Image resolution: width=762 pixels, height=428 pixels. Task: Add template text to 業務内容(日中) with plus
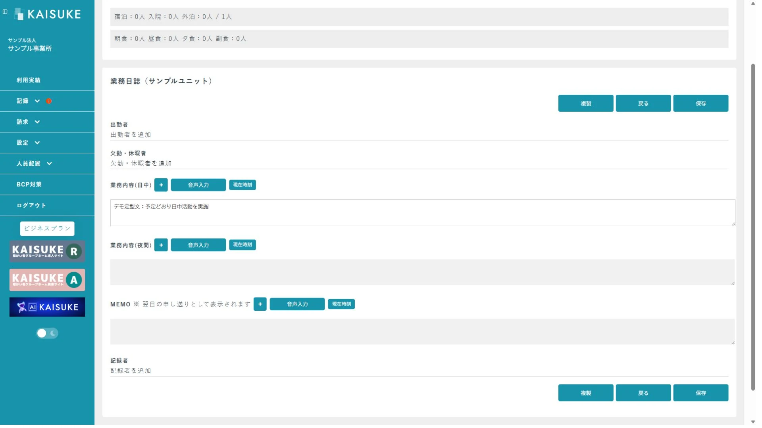[161, 185]
